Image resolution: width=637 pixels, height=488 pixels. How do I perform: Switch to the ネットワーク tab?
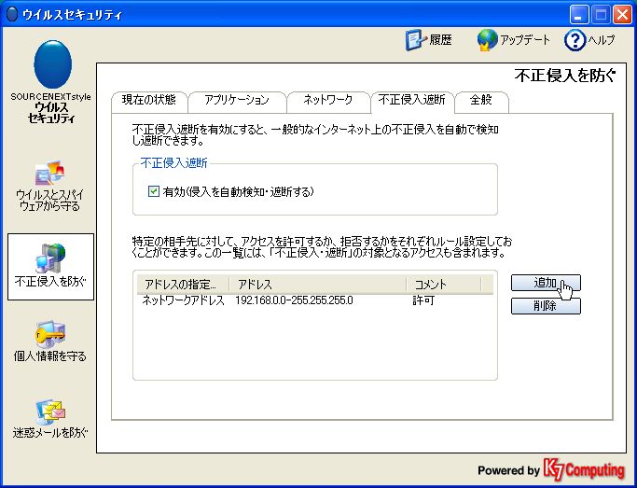click(x=328, y=101)
